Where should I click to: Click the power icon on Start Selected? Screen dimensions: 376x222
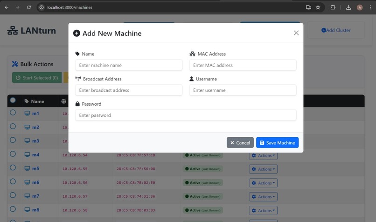18,78
